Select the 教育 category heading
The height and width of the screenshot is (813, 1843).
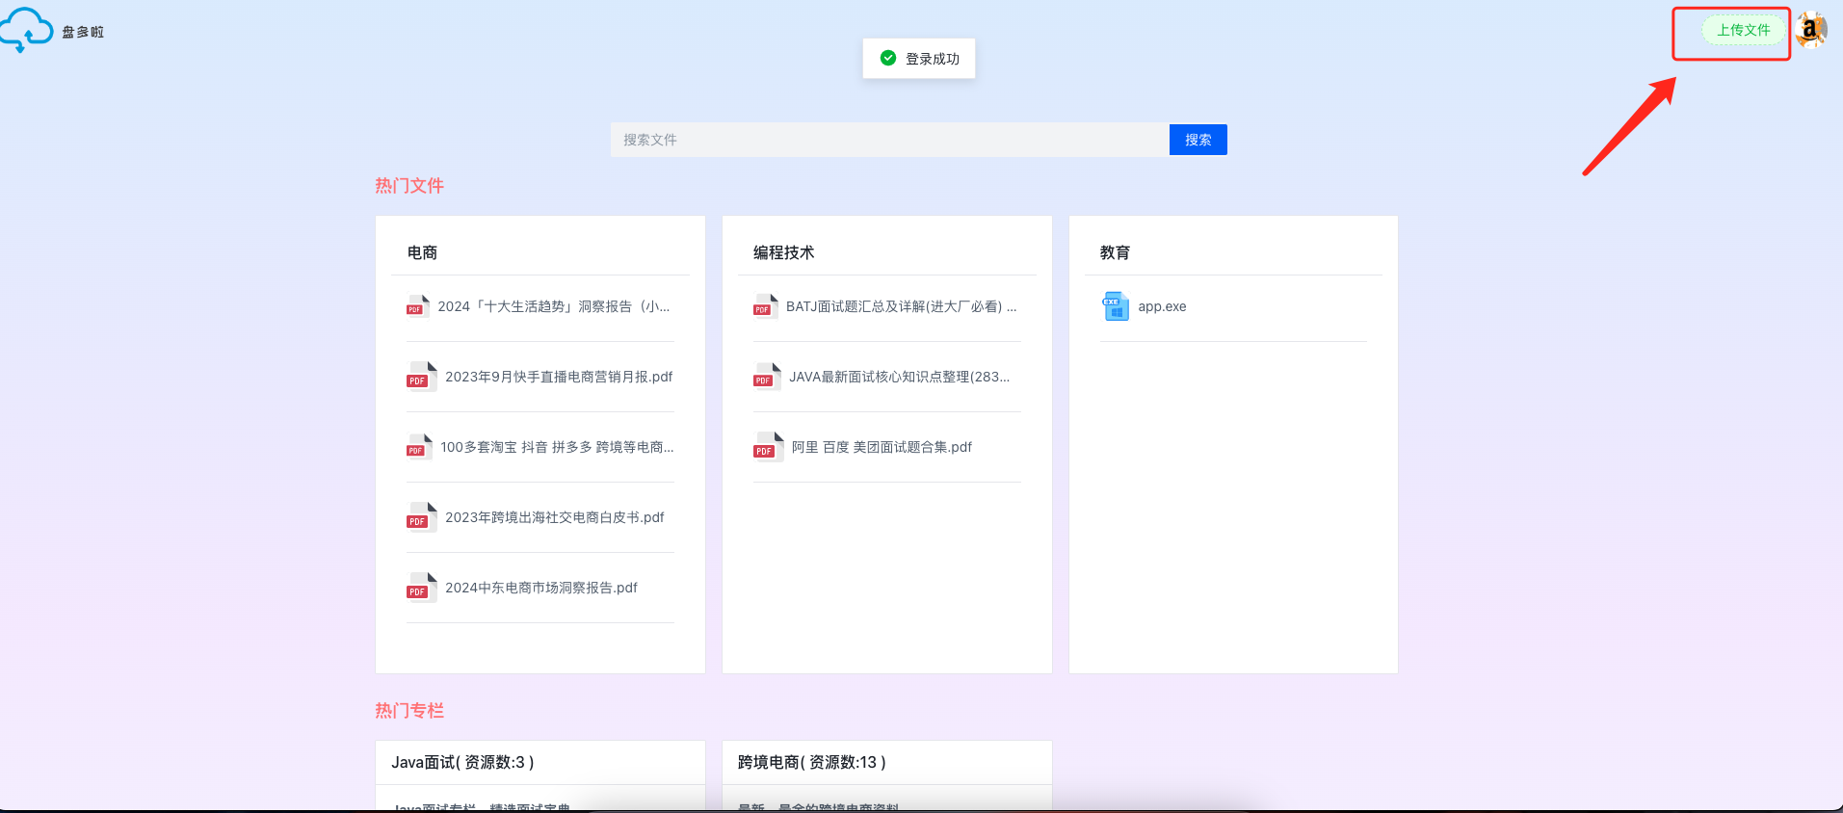(1115, 252)
